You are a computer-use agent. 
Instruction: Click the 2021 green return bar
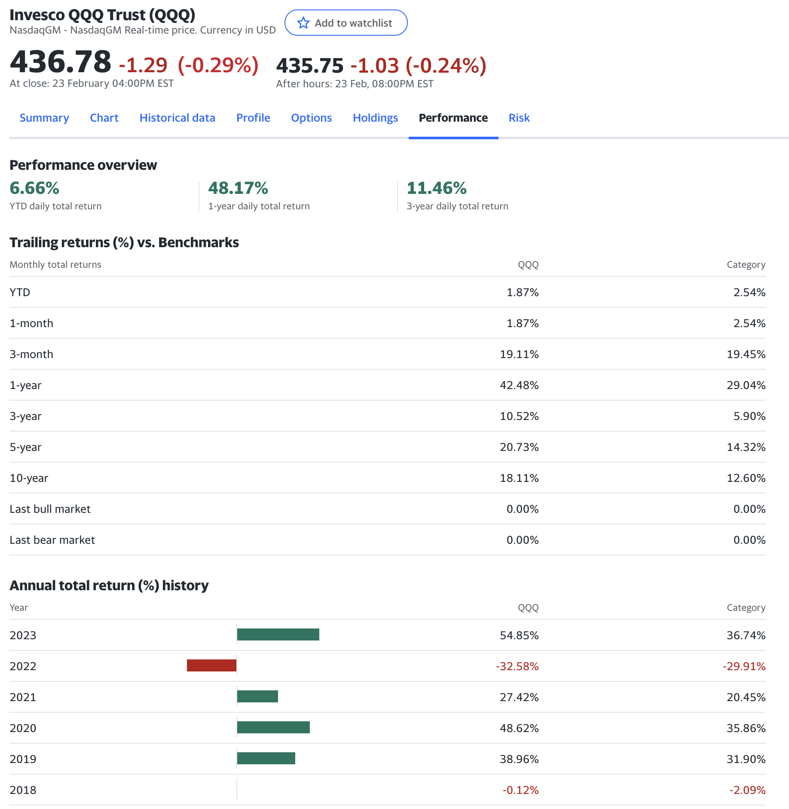[257, 696]
